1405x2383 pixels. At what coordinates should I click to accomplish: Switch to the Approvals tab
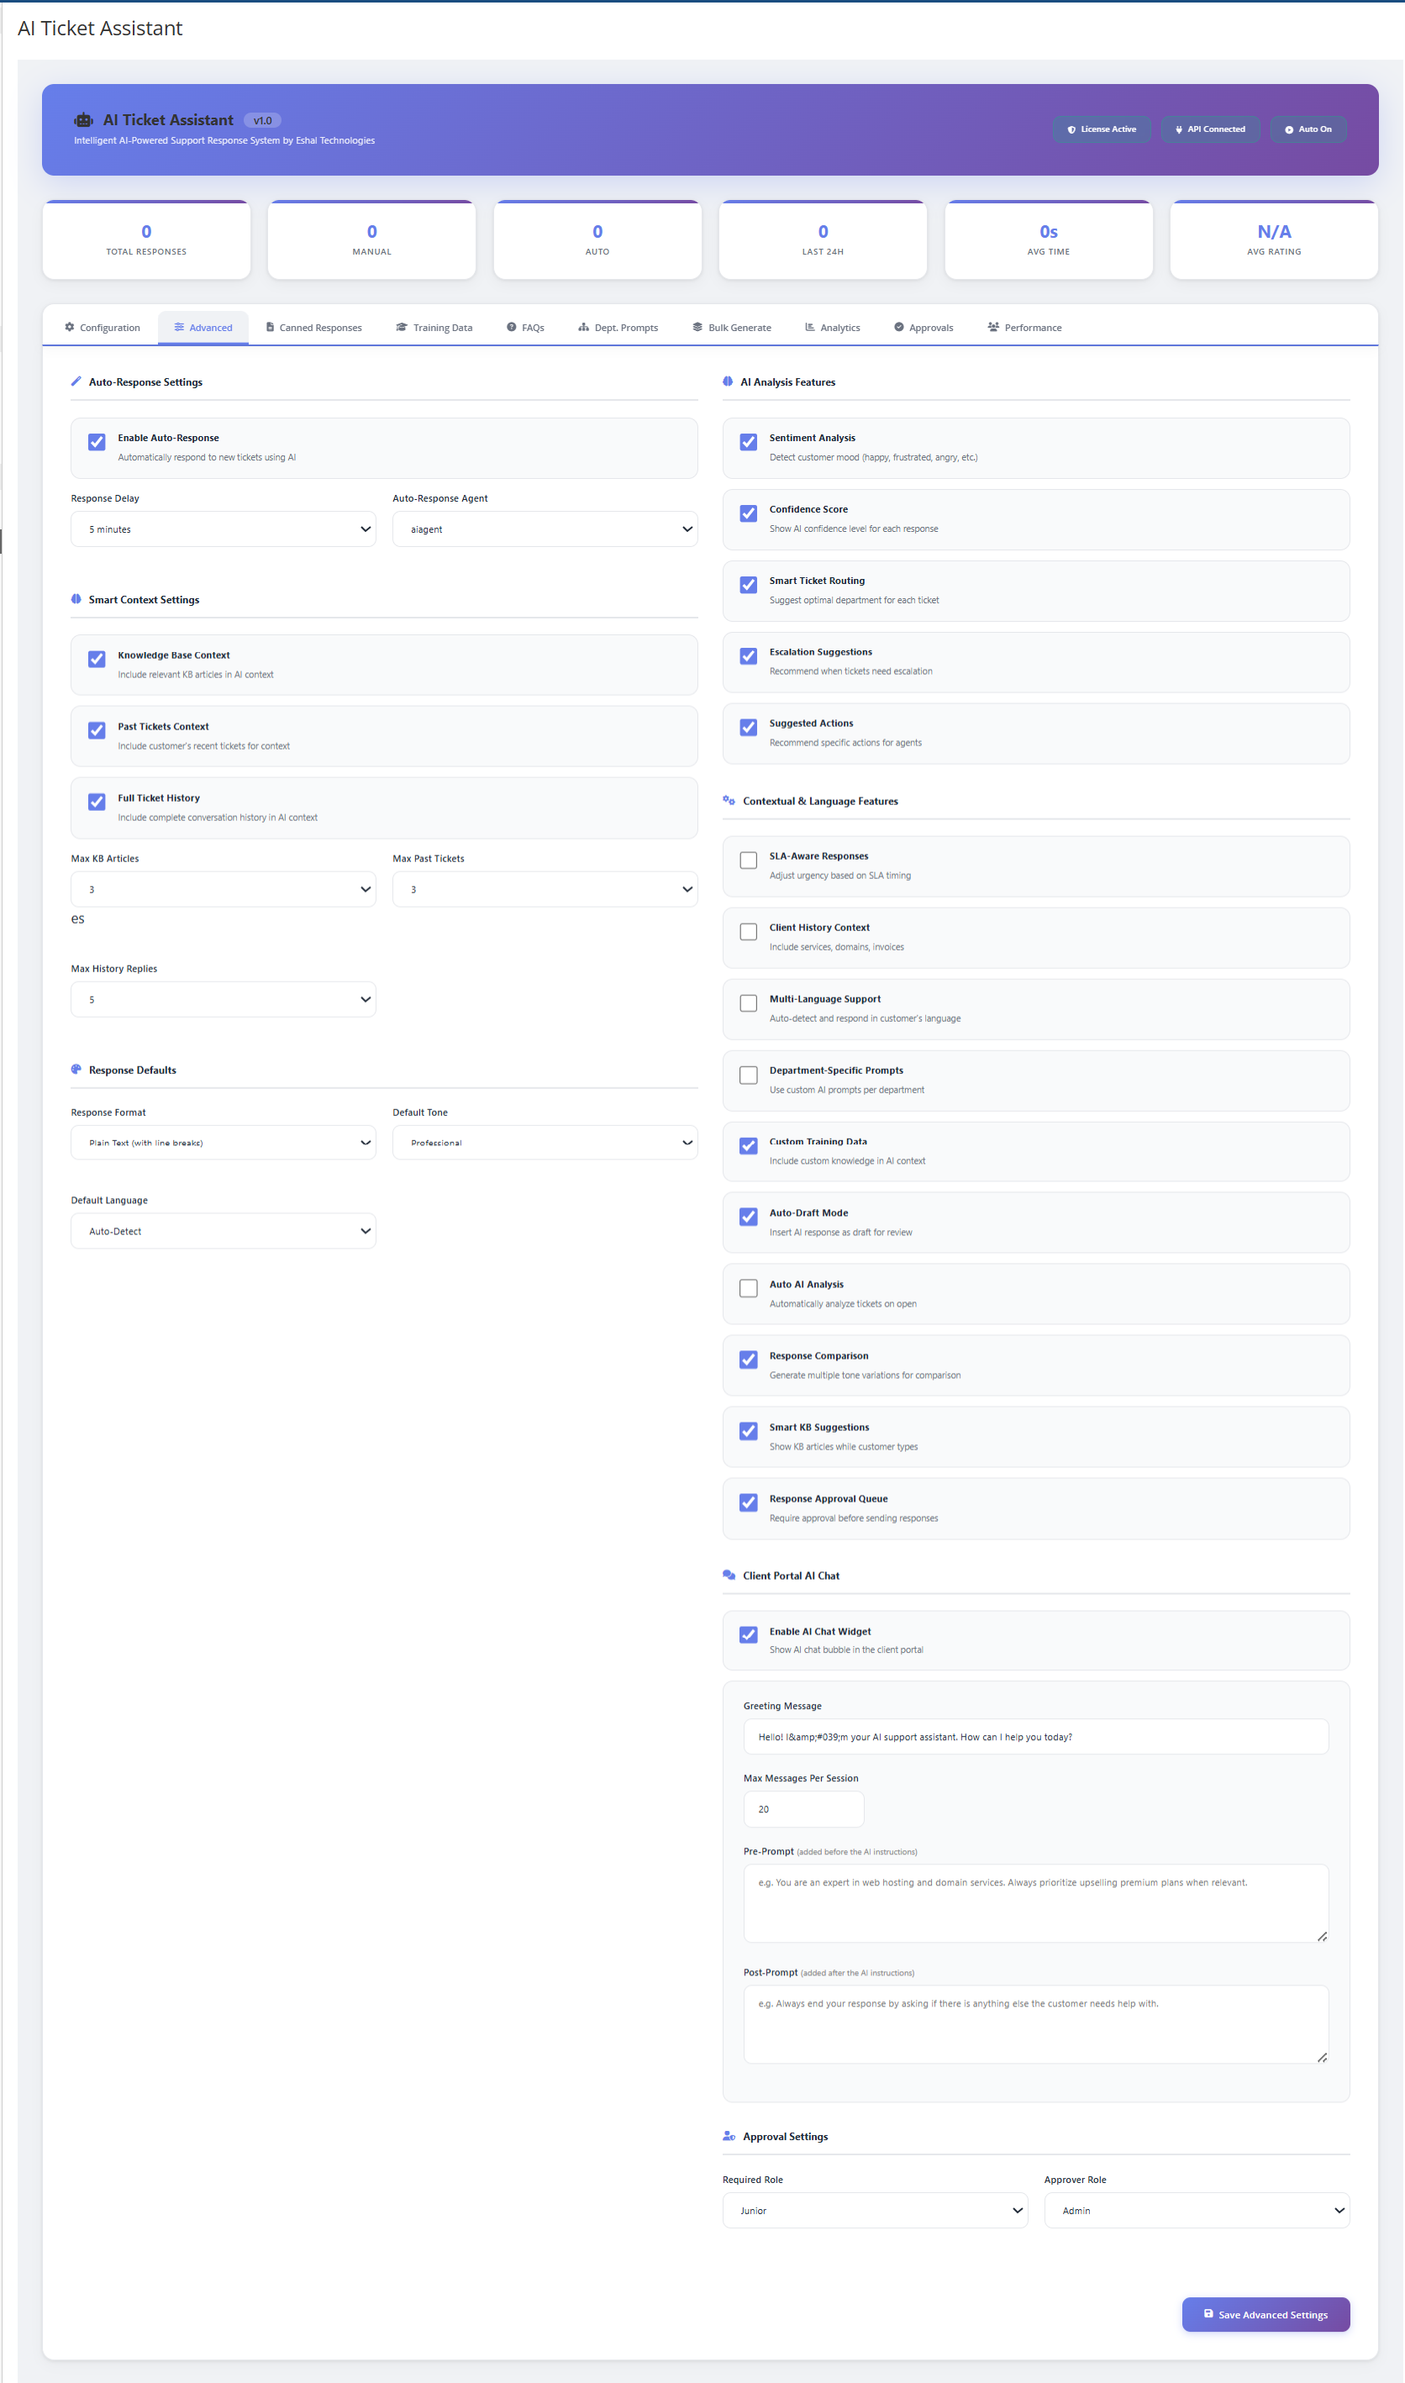pyautogui.click(x=924, y=328)
